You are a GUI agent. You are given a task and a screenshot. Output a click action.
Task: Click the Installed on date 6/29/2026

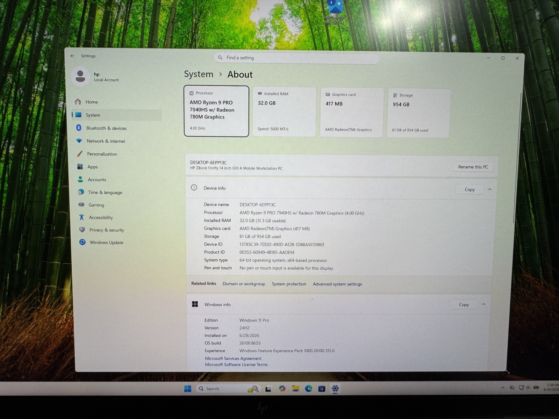249,335
